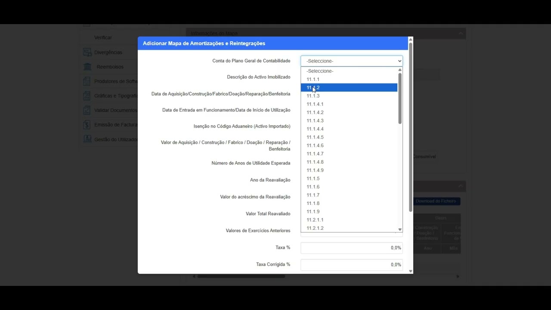Open Produtores de Software sidebar item

point(116,81)
